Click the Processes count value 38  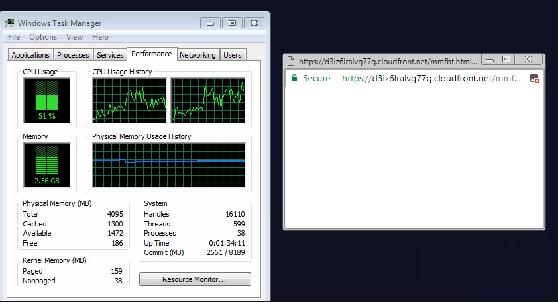coord(241,233)
